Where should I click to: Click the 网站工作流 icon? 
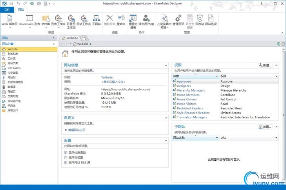tap(83, 18)
